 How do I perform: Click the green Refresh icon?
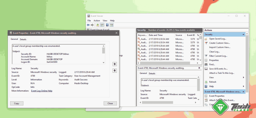[206, 82]
